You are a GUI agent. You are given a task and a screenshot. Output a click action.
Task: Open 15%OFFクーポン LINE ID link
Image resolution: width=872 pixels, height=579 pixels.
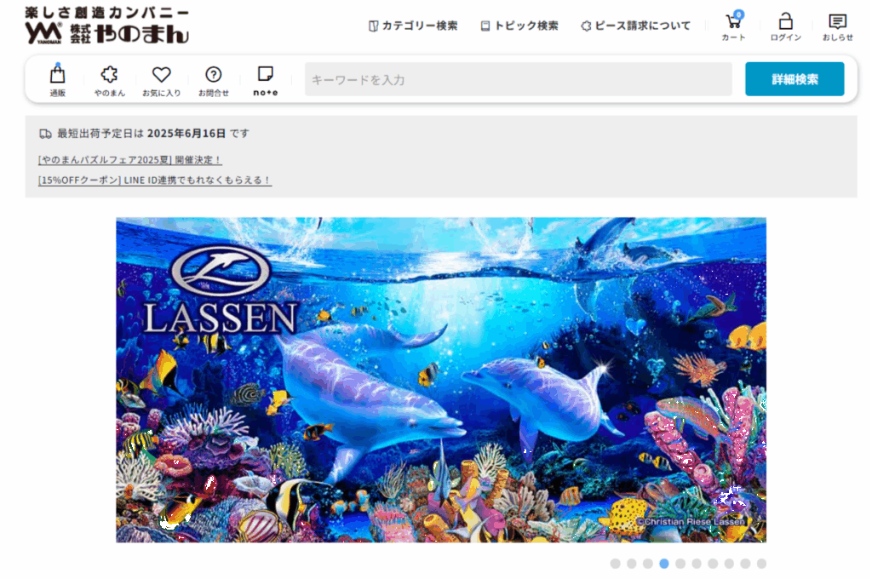point(155,181)
